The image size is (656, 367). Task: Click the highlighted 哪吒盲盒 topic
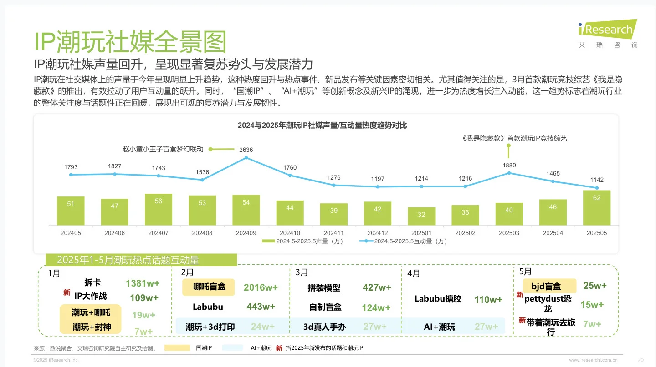click(208, 287)
